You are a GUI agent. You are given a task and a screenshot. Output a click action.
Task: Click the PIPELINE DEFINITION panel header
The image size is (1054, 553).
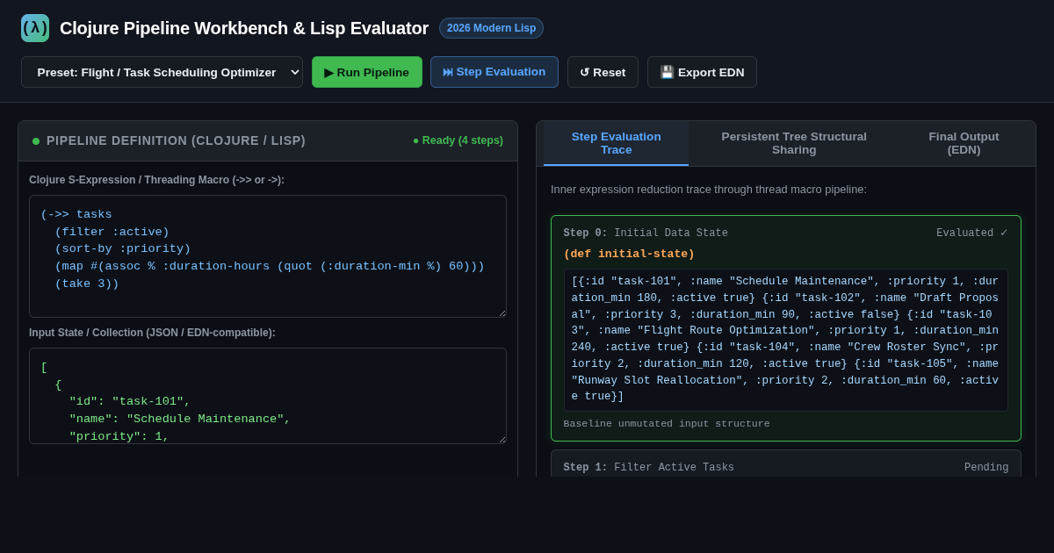pyautogui.click(x=268, y=140)
